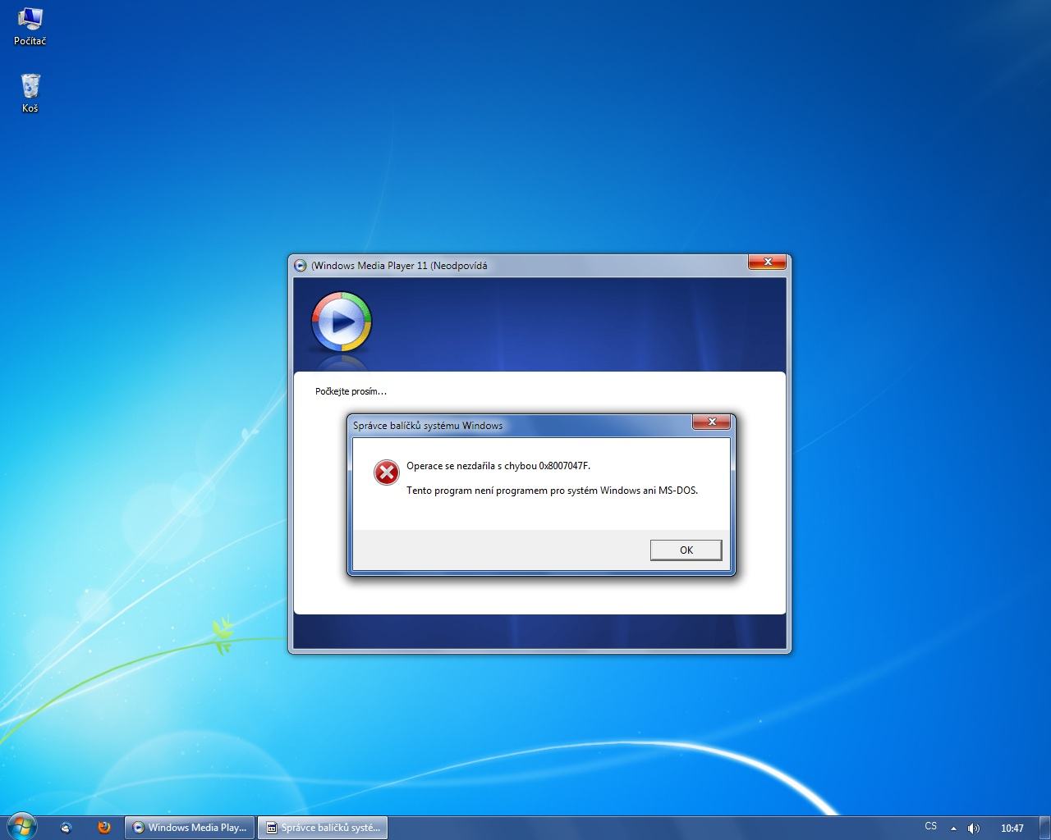Open the Windows Start menu
Screen dimensions: 1051x840
tap(21, 827)
